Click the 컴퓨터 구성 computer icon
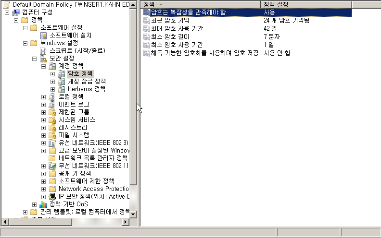381x238 pixels. point(16,12)
